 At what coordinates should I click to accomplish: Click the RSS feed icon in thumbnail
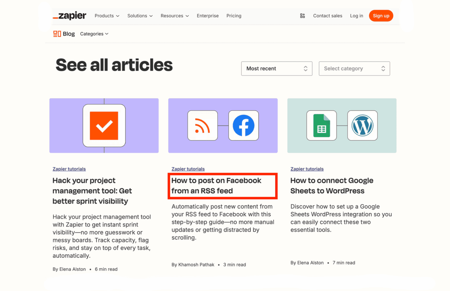202,126
